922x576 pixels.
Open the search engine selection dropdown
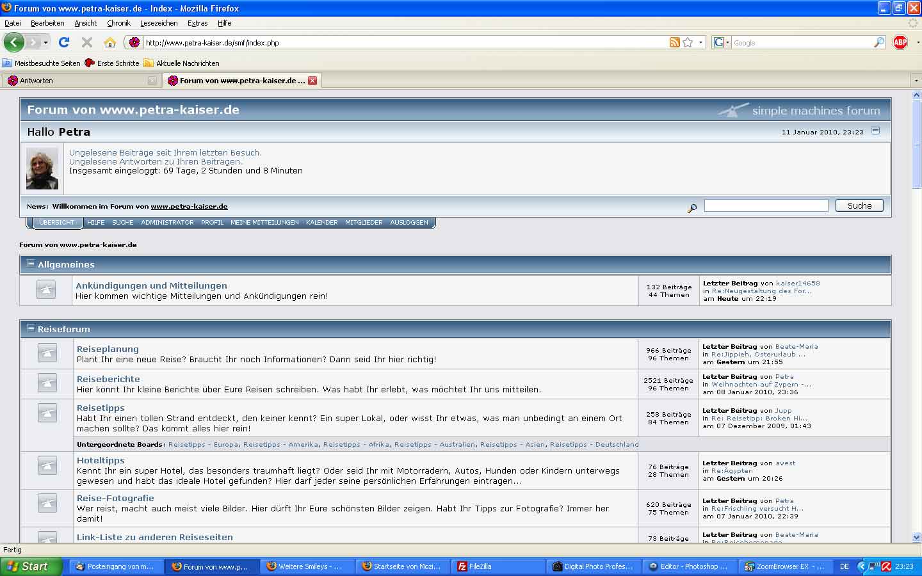point(721,42)
